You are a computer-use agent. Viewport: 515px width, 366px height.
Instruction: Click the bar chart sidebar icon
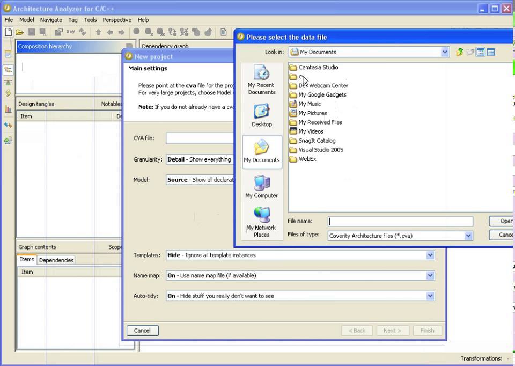(8, 109)
